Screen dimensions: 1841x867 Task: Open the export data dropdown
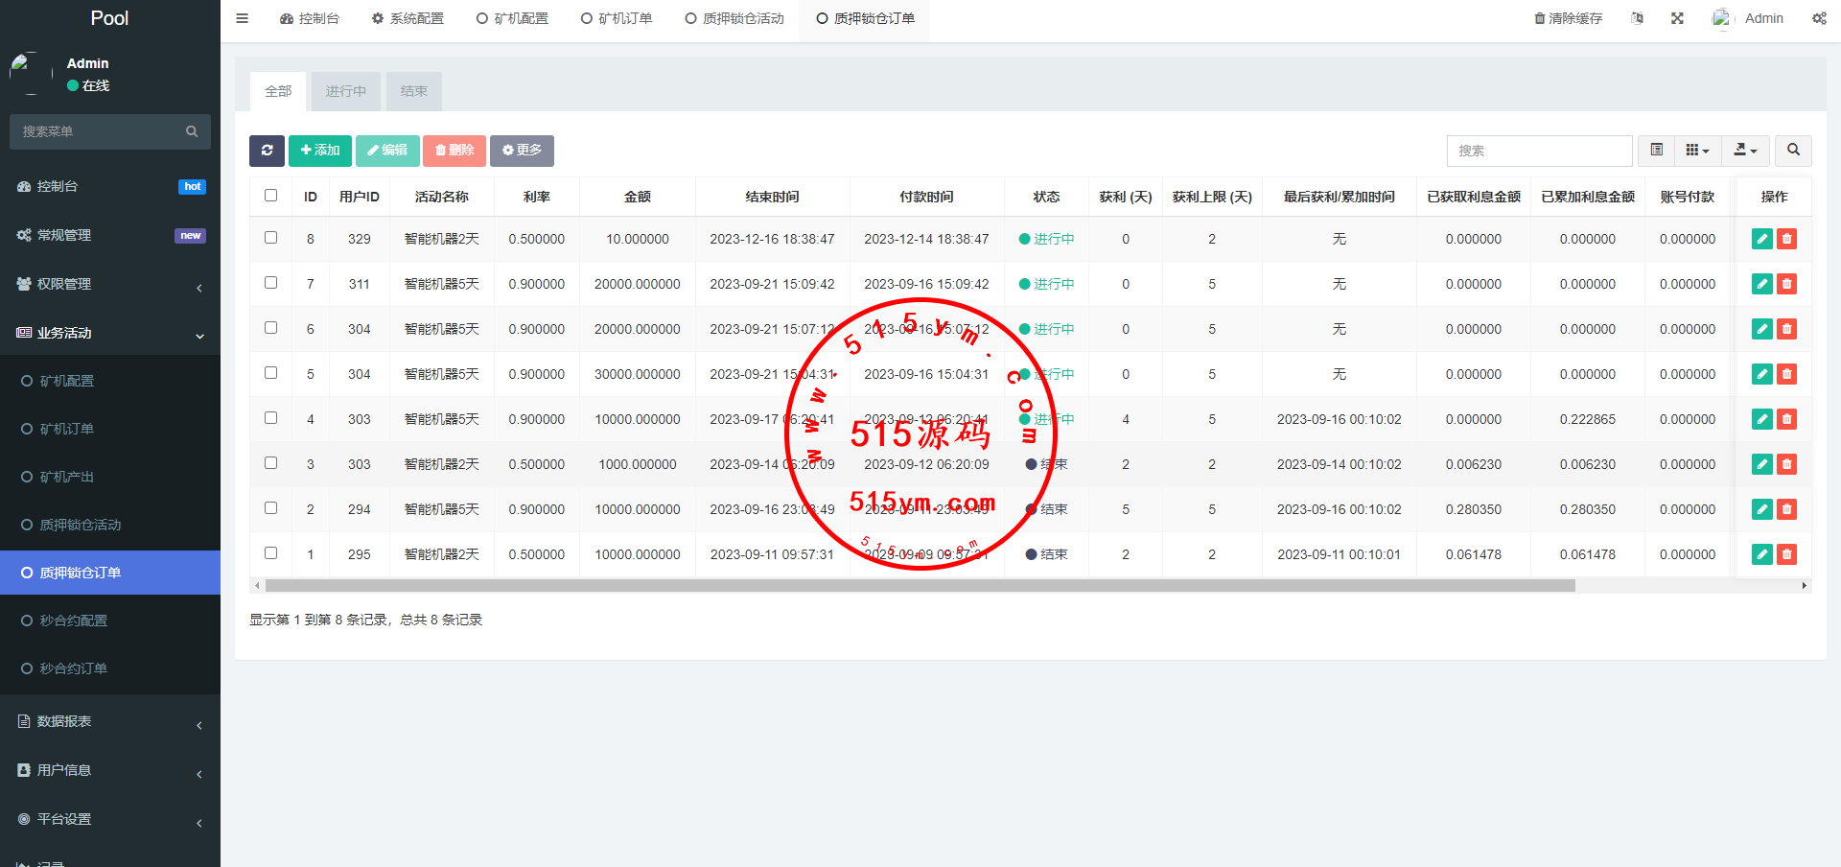pos(1745,151)
